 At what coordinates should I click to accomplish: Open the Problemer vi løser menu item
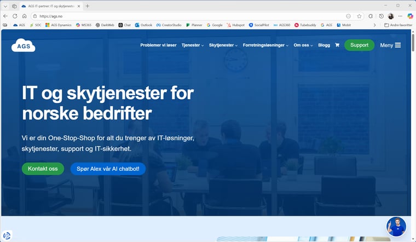[158, 45]
